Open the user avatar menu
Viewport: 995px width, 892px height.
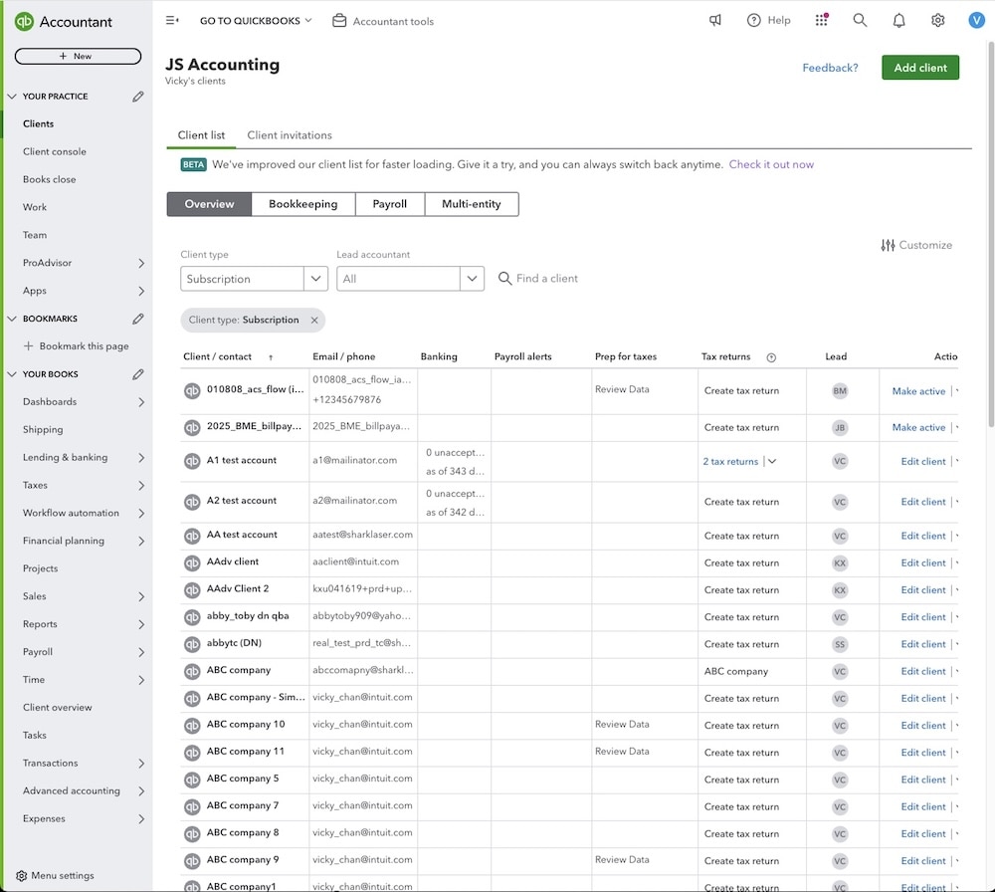(976, 19)
